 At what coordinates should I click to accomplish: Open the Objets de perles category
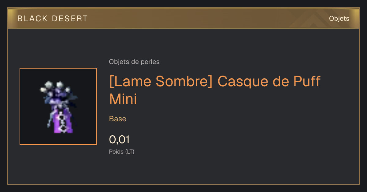tap(134, 62)
